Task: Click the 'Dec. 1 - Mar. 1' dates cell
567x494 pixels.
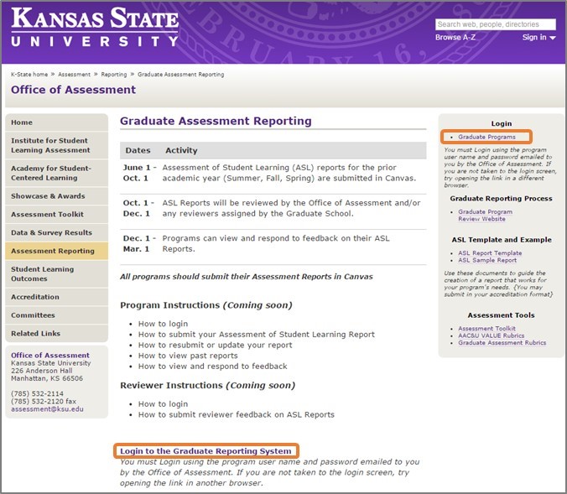Action: [139, 244]
